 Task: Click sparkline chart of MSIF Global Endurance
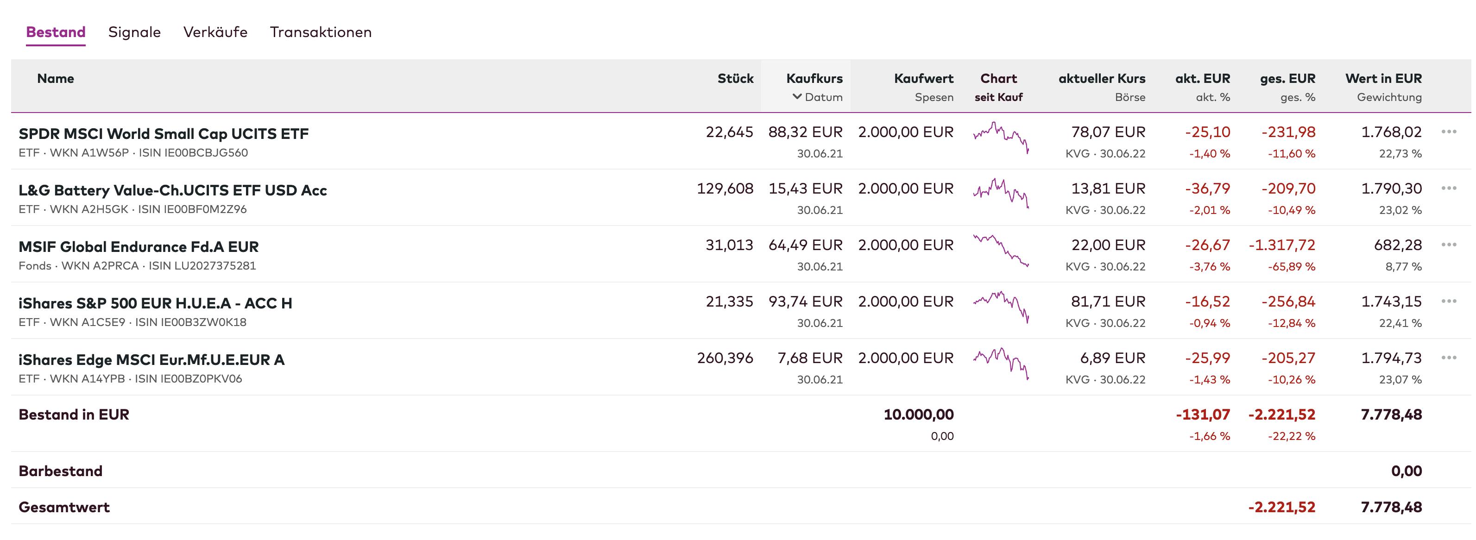point(1000,250)
